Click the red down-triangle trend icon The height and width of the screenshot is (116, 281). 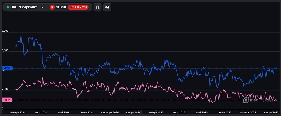[52, 7]
